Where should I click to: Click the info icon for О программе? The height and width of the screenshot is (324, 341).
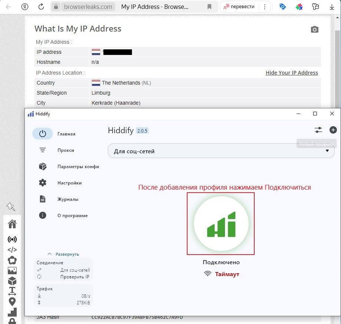(43, 215)
